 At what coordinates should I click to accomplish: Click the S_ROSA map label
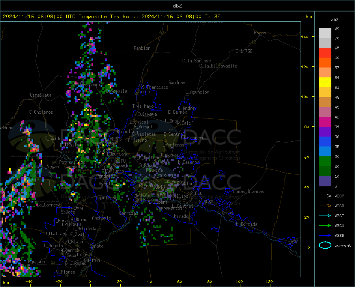[206, 201]
